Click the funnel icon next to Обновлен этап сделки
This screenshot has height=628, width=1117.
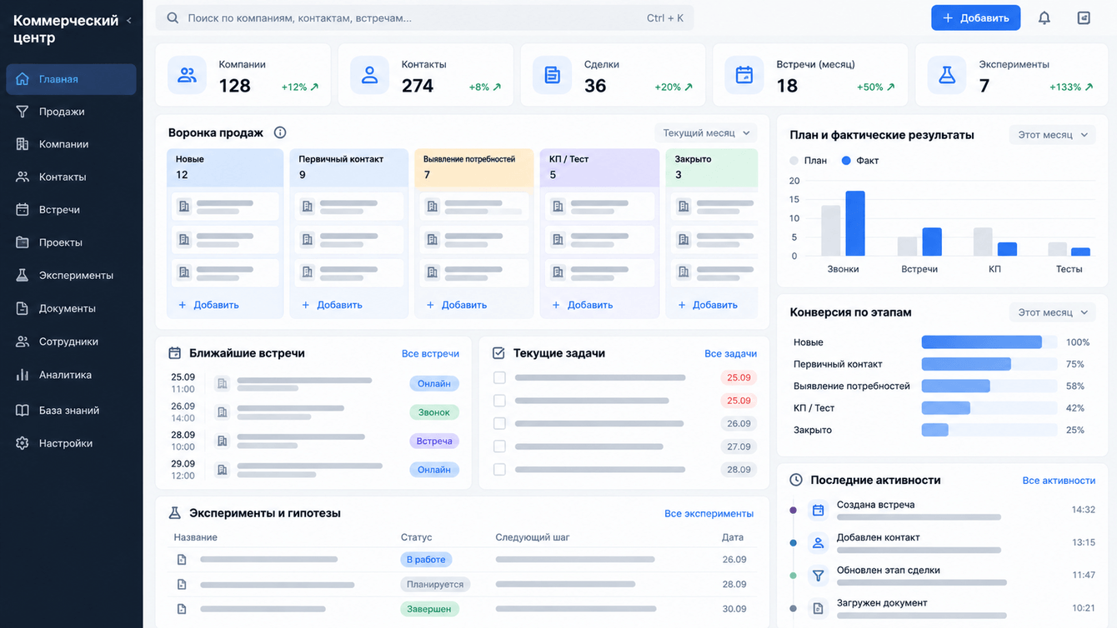tap(818, 576)
